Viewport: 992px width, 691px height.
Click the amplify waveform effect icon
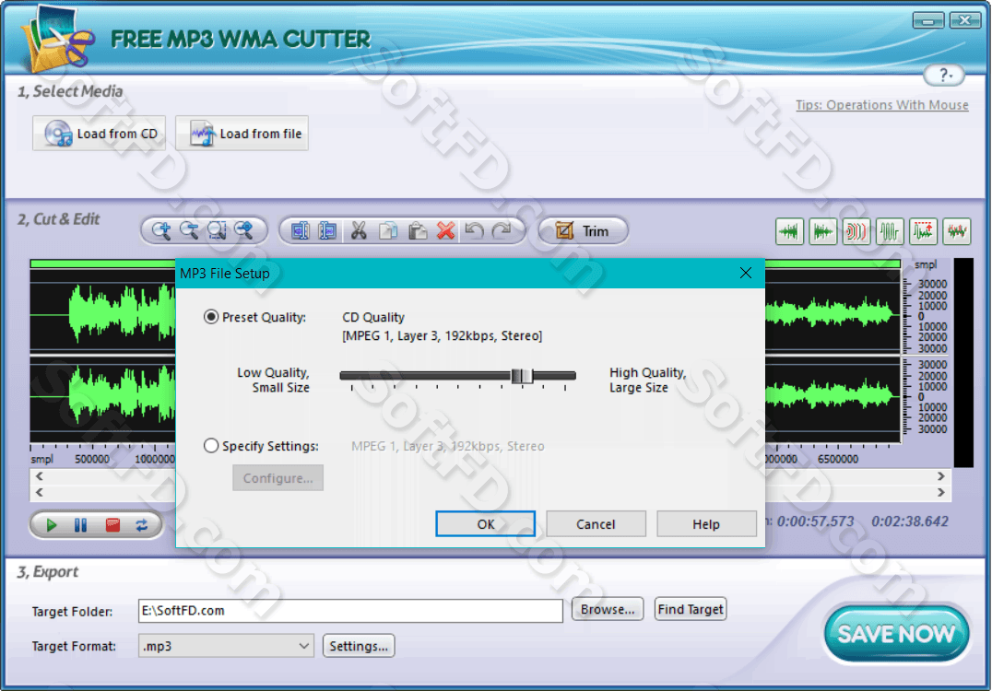(890, 231)
